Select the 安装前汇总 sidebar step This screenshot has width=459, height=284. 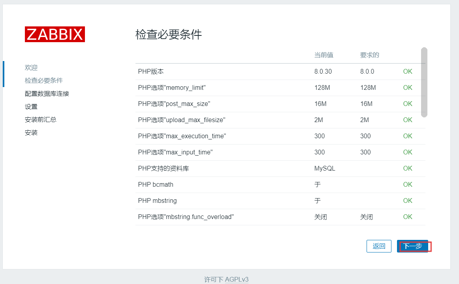40,120
